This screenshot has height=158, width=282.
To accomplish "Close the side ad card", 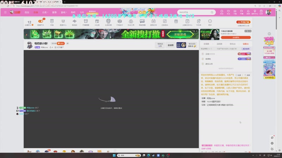I will tap(250, 31).
